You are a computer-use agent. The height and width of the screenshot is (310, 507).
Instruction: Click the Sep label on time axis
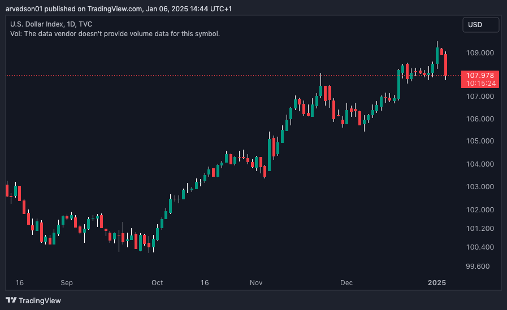point(67,282)
